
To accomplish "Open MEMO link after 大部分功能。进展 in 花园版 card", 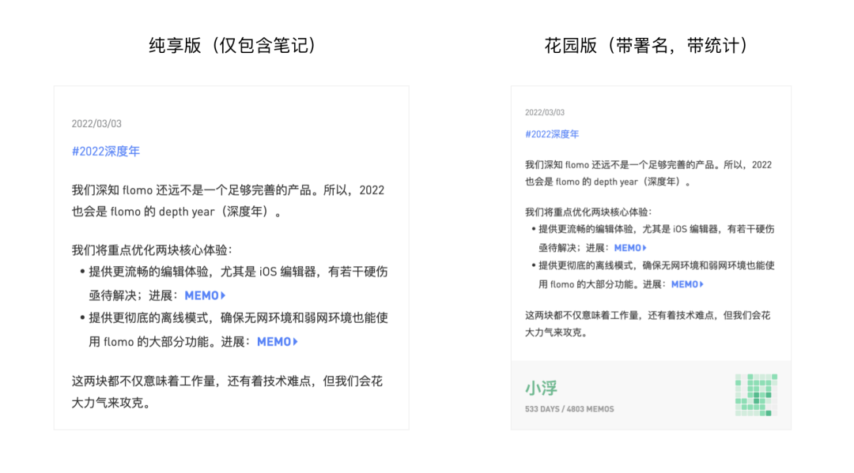I will point(687,284).
